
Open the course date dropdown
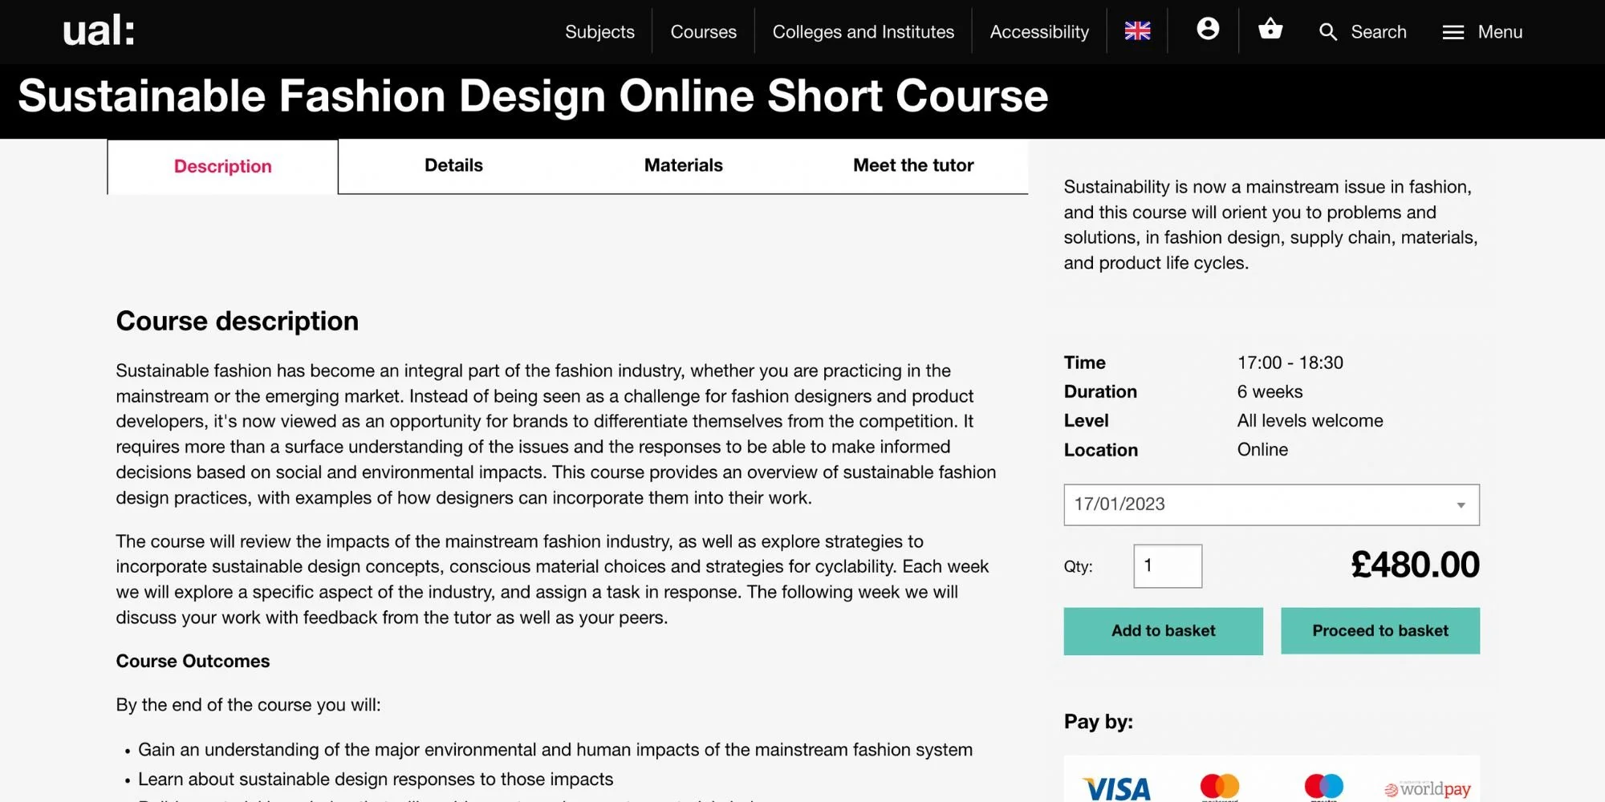(1271, 504)
